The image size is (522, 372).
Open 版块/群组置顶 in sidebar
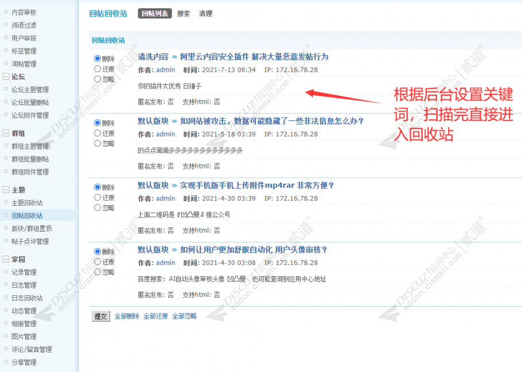[32, 228]
